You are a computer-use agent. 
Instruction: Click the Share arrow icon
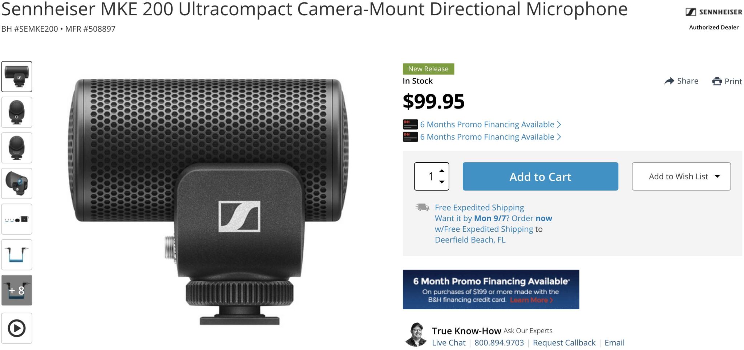669,81
